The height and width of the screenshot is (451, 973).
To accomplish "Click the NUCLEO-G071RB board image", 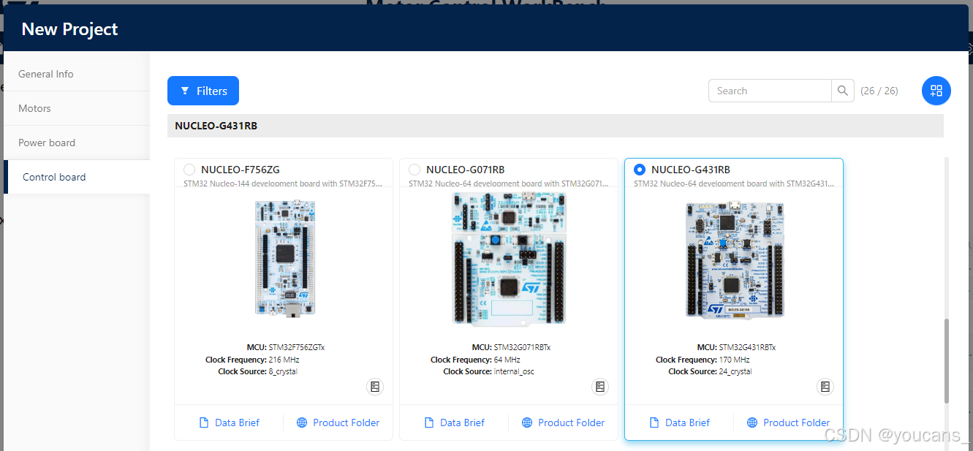I will click(510, 258).
